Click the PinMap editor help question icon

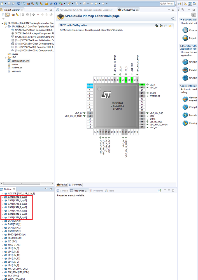tap(173, 18)
